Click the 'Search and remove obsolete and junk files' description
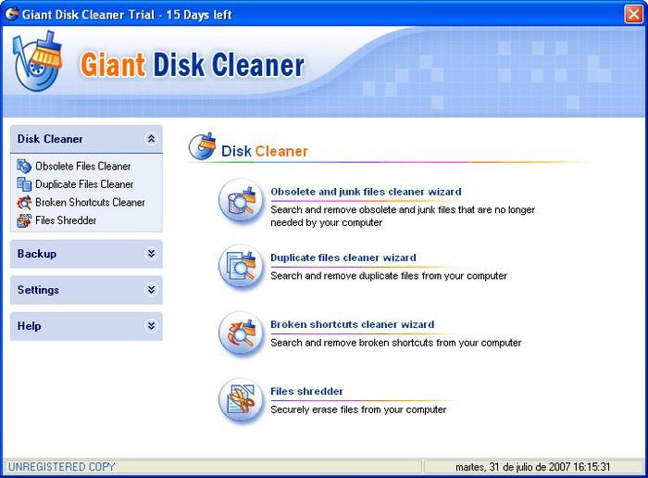Image resolution: width=648 pixels, height=478 pixels. click(x=403, y=216)
